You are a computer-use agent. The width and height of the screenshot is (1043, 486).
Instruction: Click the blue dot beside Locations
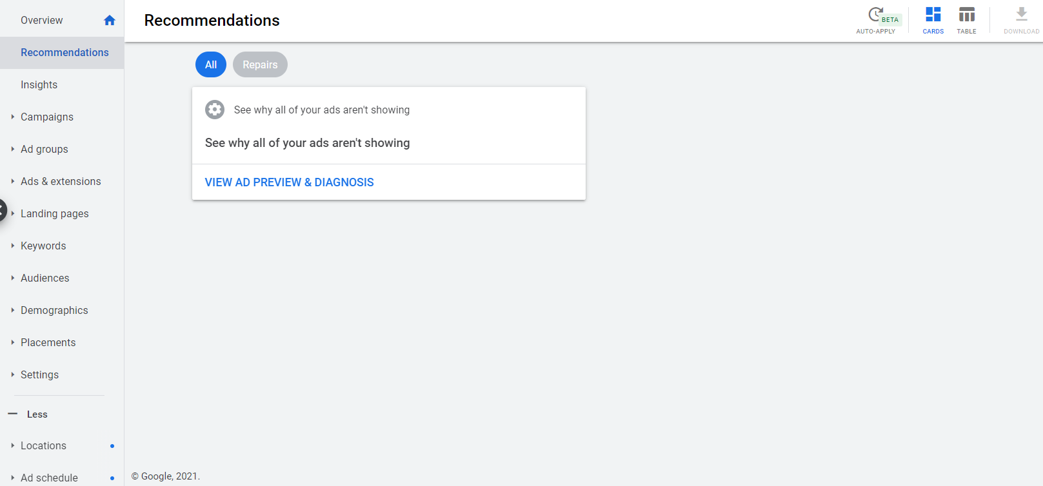click(112, 446)
